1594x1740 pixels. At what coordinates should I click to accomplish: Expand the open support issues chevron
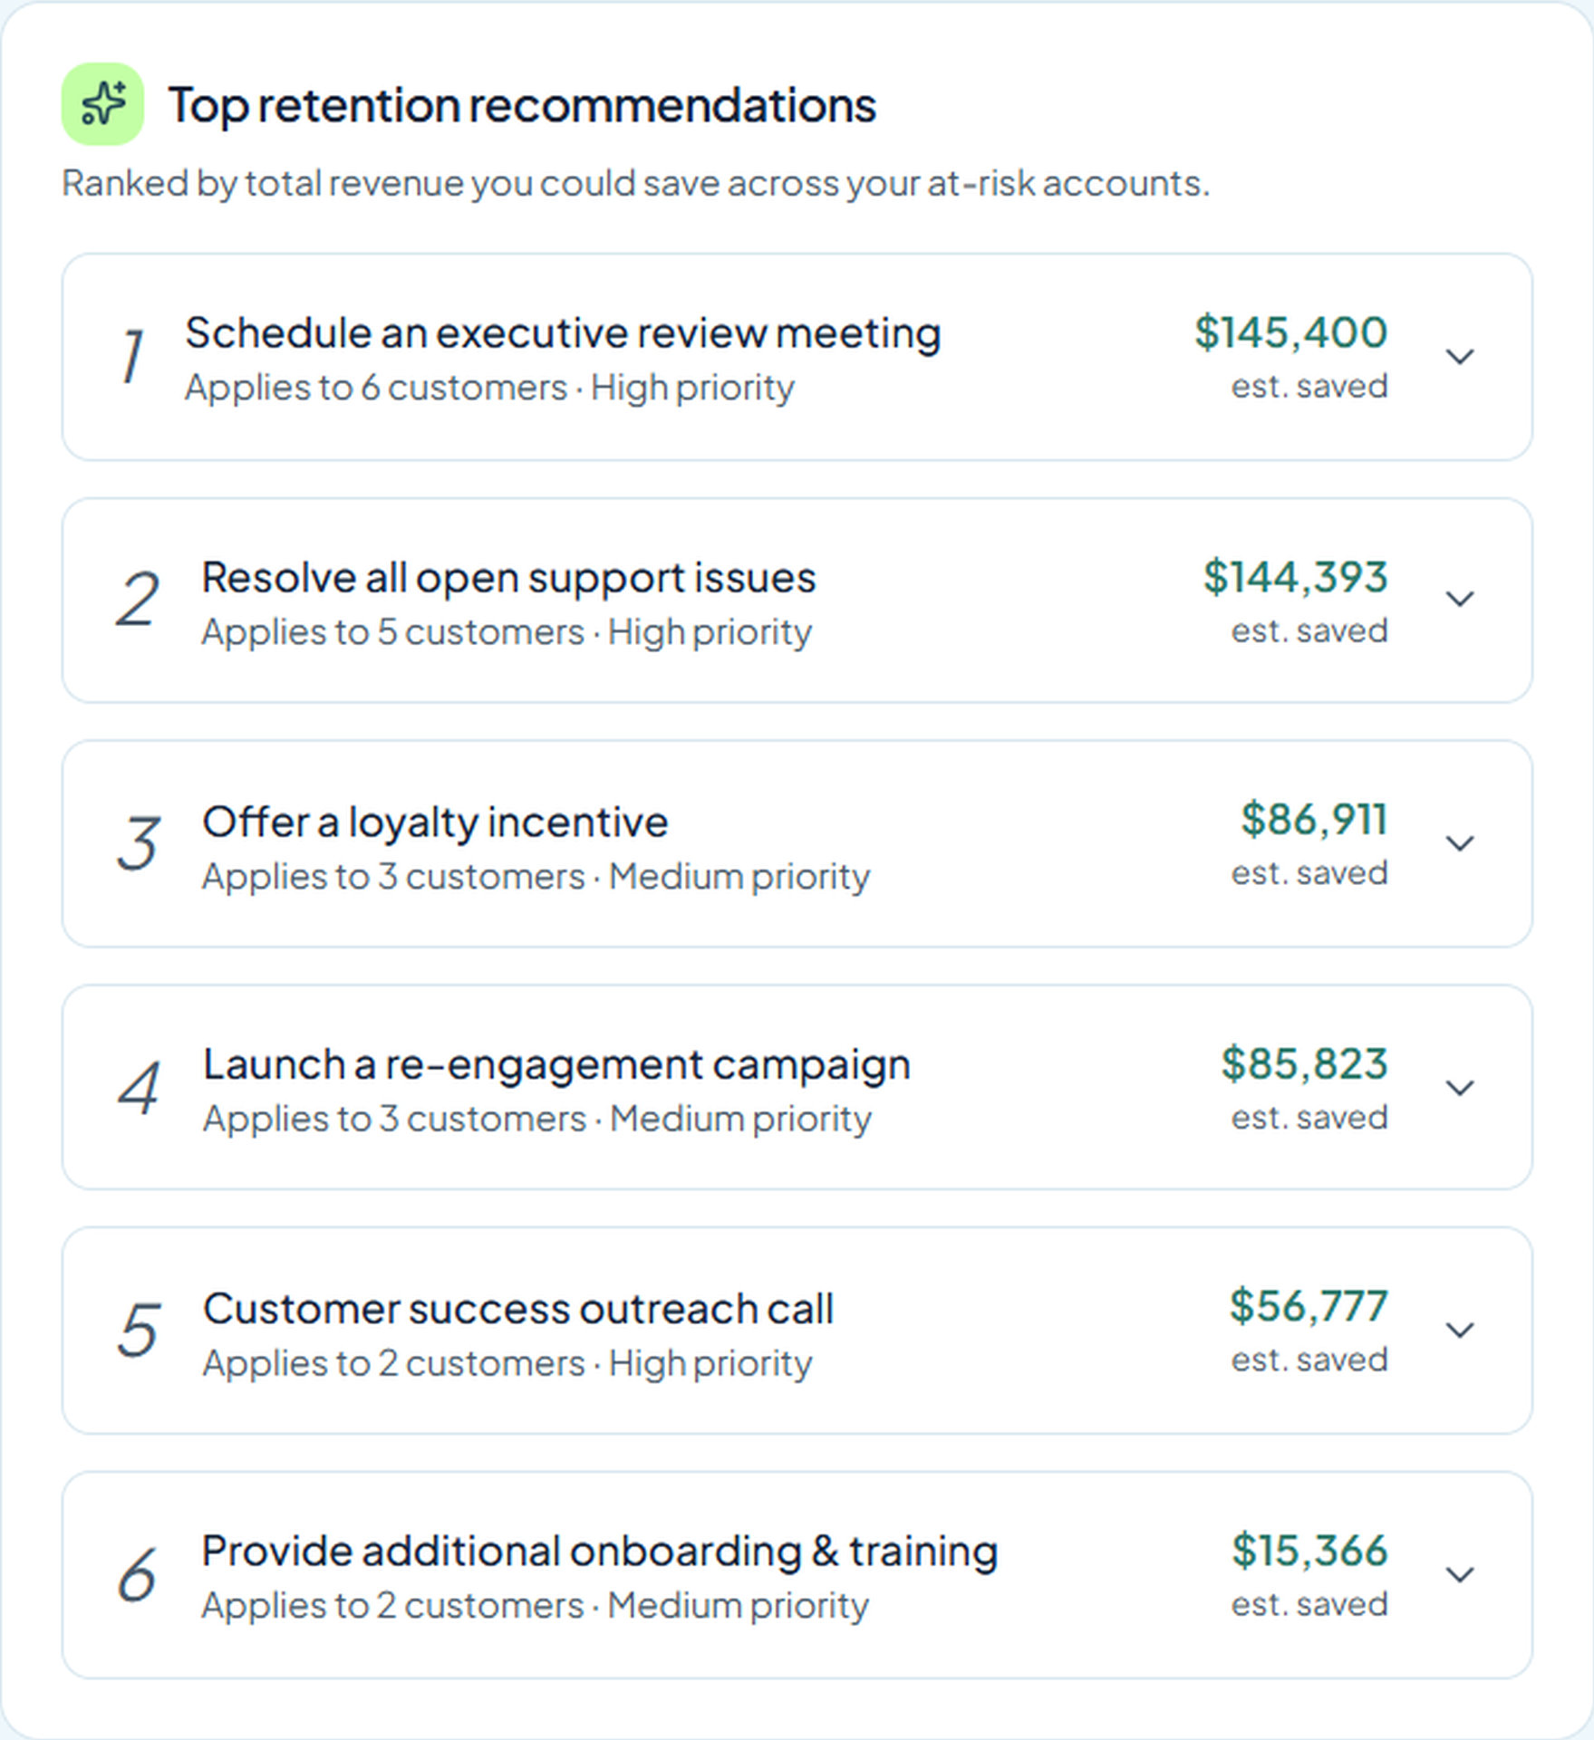tap(1459, 600)
